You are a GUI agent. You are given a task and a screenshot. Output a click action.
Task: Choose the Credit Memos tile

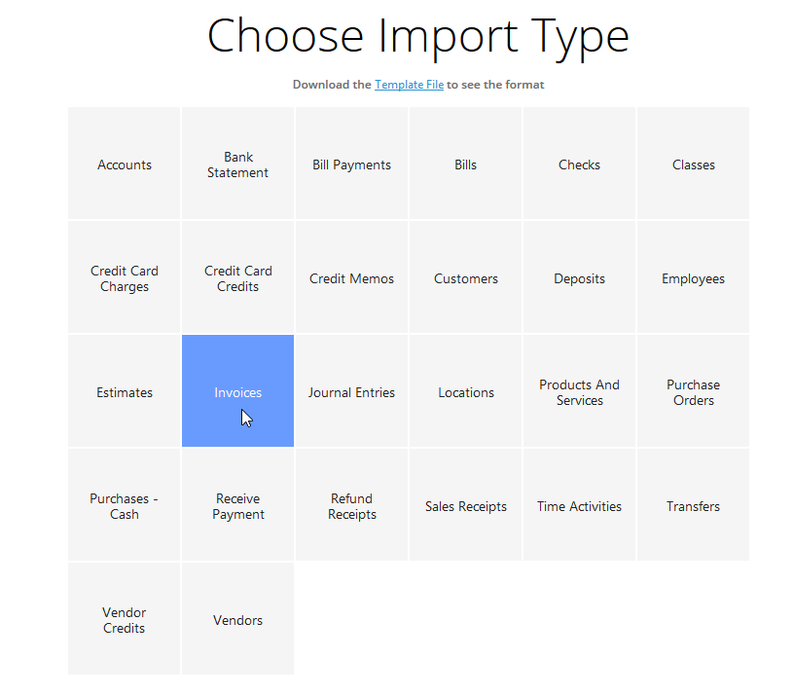tap(352, 277)
